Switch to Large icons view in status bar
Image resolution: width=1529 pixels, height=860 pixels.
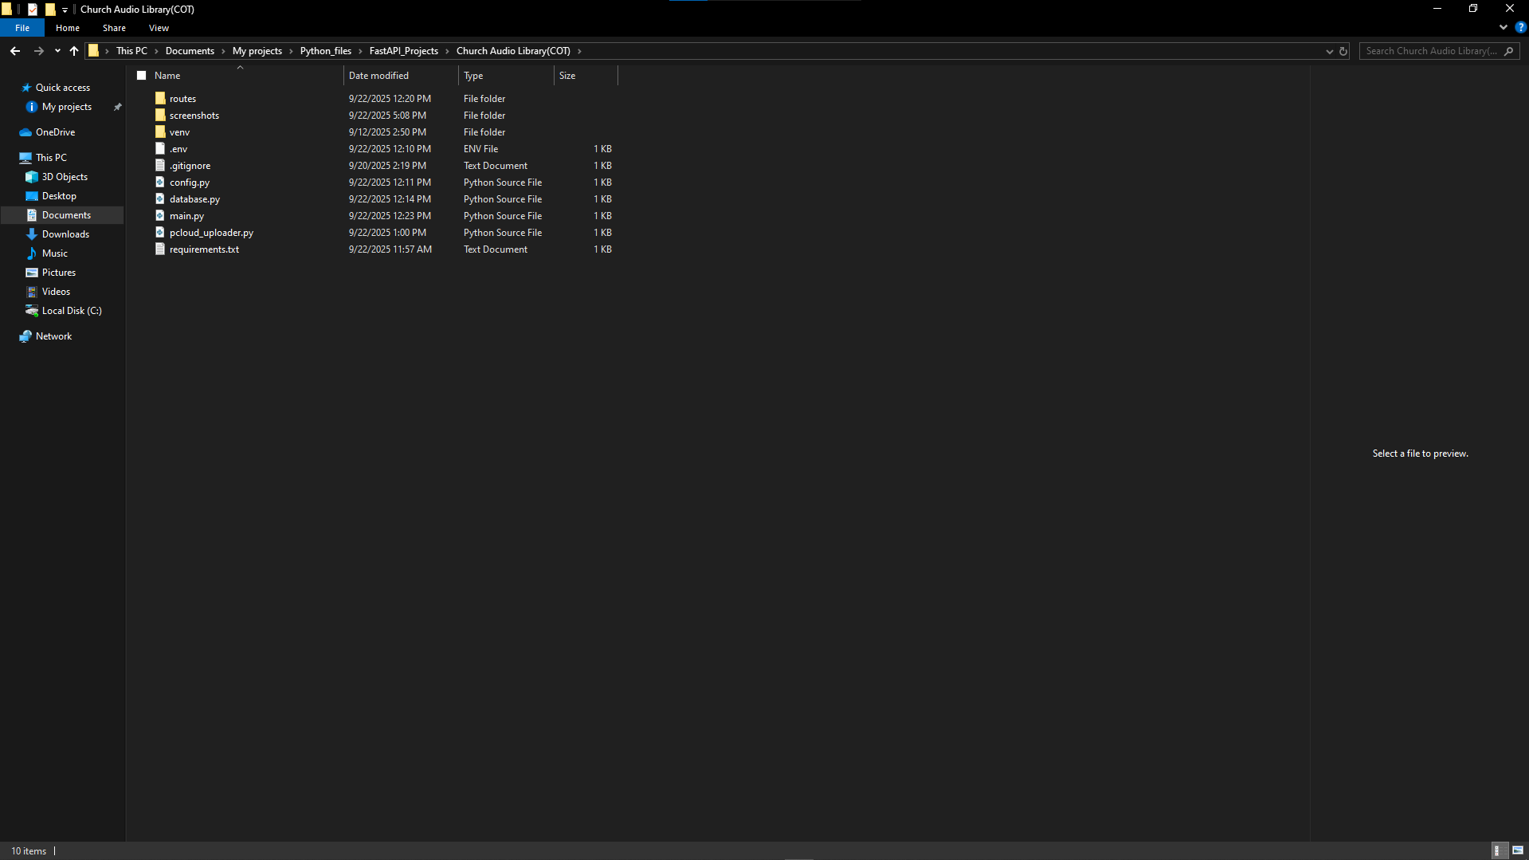[x=1518, y=851]
